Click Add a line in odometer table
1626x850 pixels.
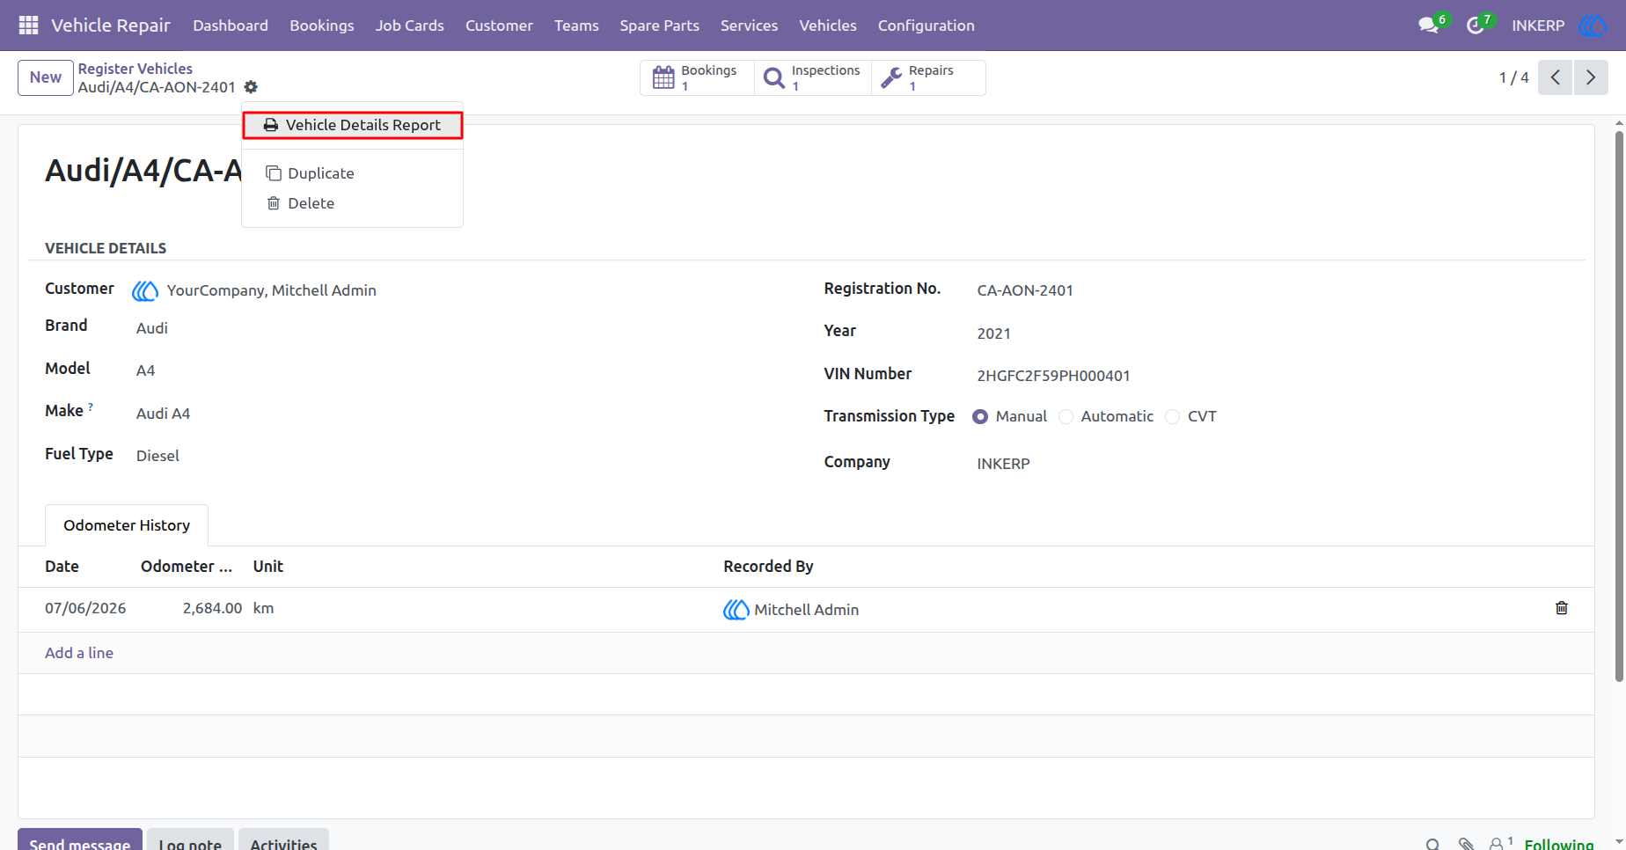(x=79, y=653)
